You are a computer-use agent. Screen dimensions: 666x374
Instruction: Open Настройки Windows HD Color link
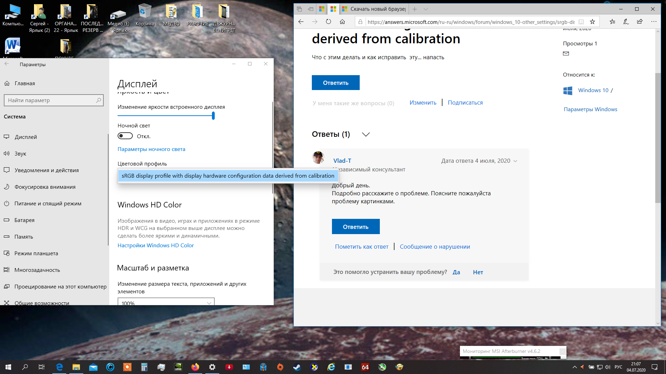pyautogui.click(x=155, y=246)
